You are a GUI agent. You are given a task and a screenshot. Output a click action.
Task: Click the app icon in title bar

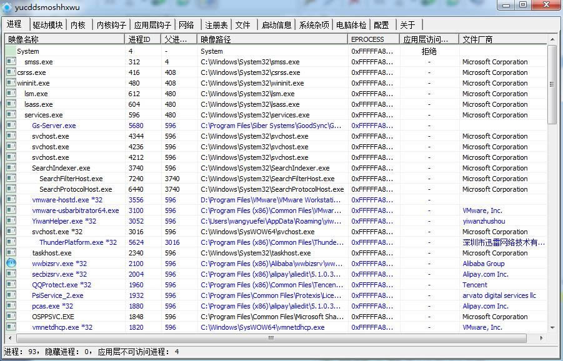click(7, 7)
